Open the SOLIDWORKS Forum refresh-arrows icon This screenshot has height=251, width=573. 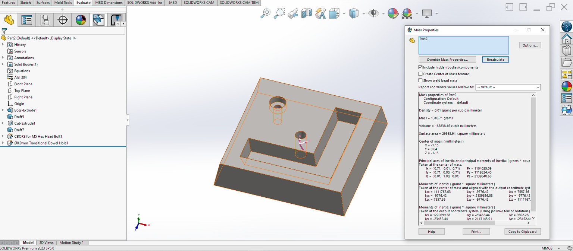[x=566, y=110]
